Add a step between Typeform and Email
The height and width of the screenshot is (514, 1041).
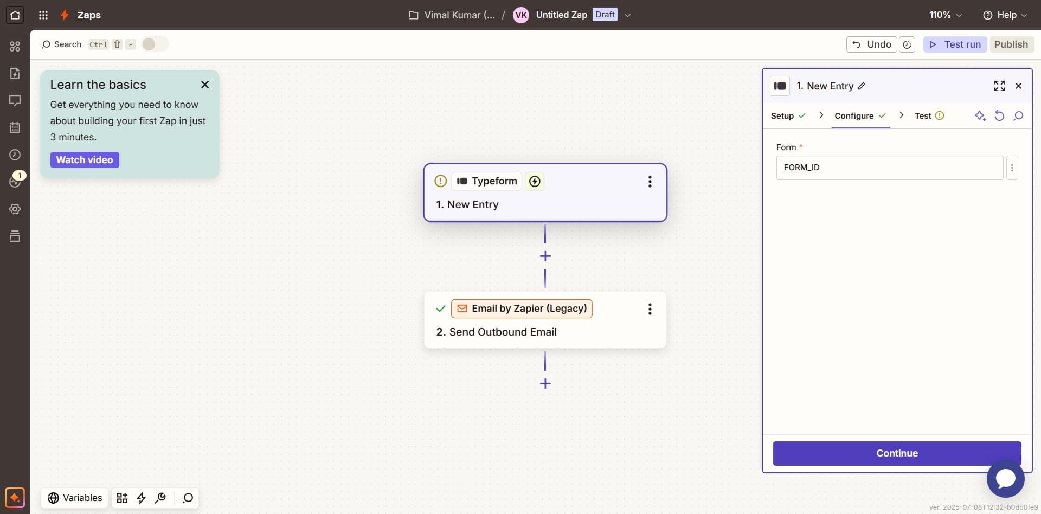click(x=545, y=256)
